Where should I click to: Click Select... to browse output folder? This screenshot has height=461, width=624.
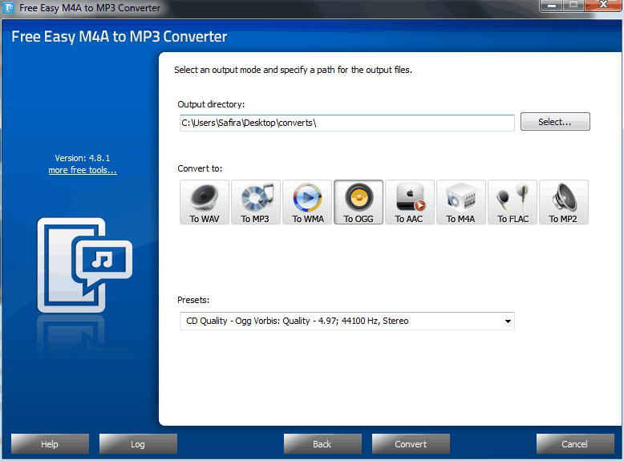click(x=555, y=122)
